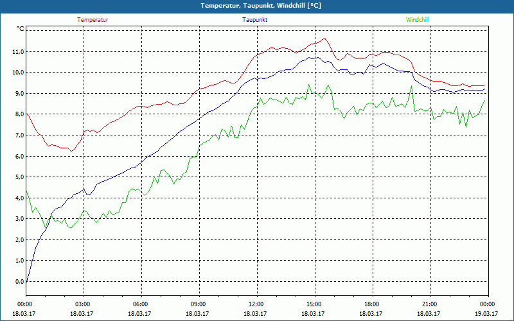Click the 12:00 time axis label

[x=256, y=304]
